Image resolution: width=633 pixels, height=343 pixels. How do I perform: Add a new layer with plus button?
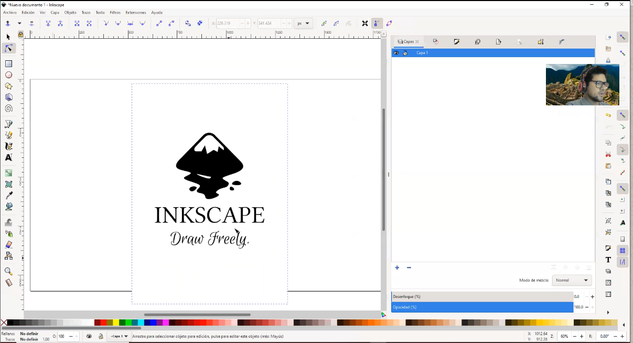[397, 267]
